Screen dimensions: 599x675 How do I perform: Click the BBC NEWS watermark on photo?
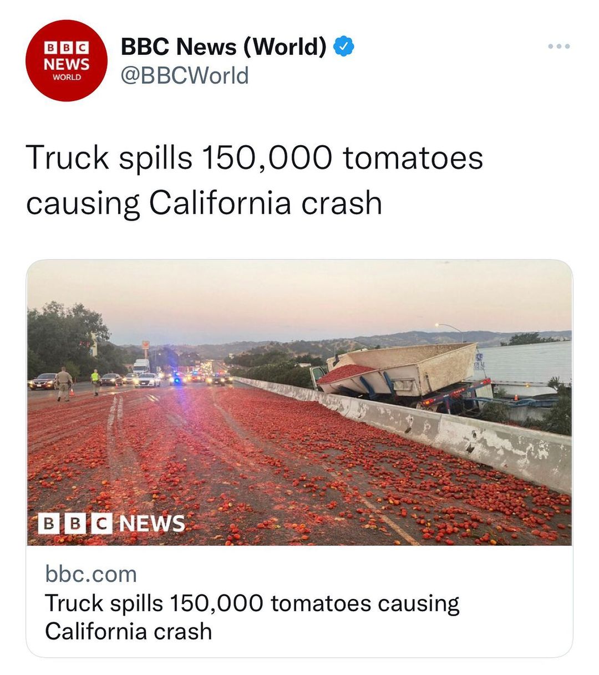111,523
